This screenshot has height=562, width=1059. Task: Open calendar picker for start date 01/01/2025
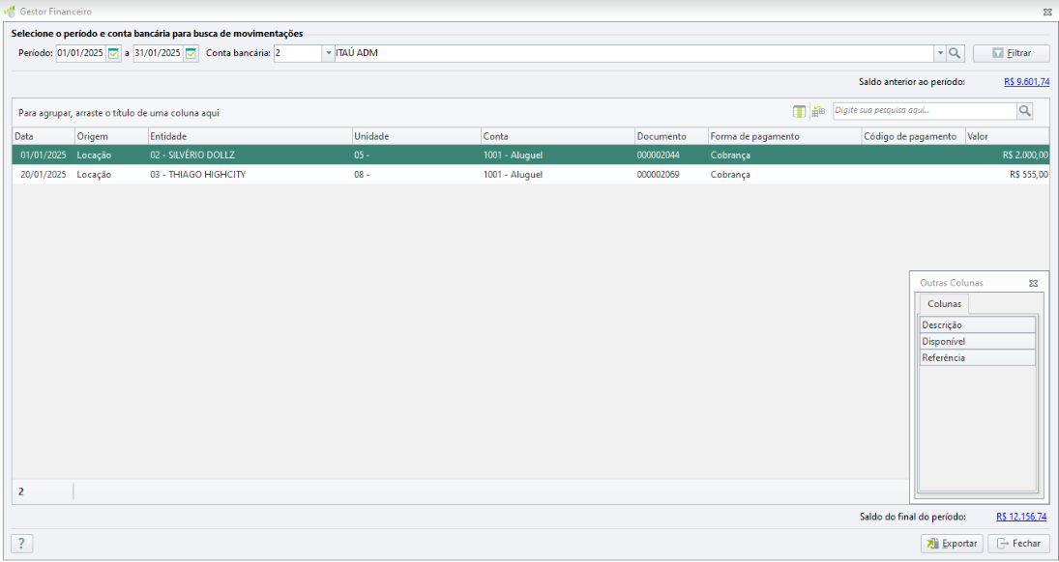tap(114, 53)
